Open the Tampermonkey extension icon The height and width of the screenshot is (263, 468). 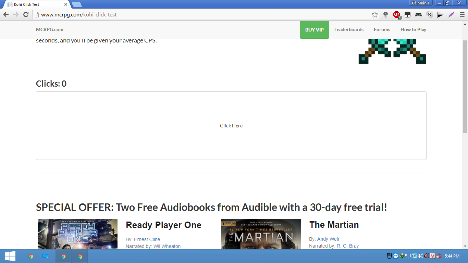click(407, 15)
